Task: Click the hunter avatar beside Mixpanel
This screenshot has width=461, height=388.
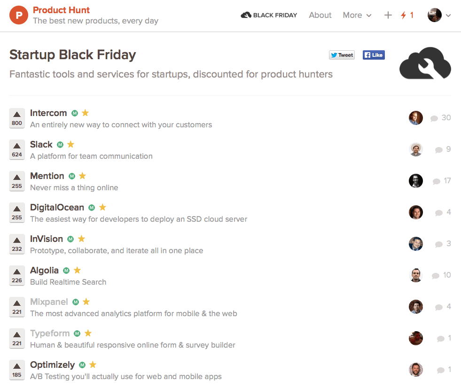Action: coord(415,307)
